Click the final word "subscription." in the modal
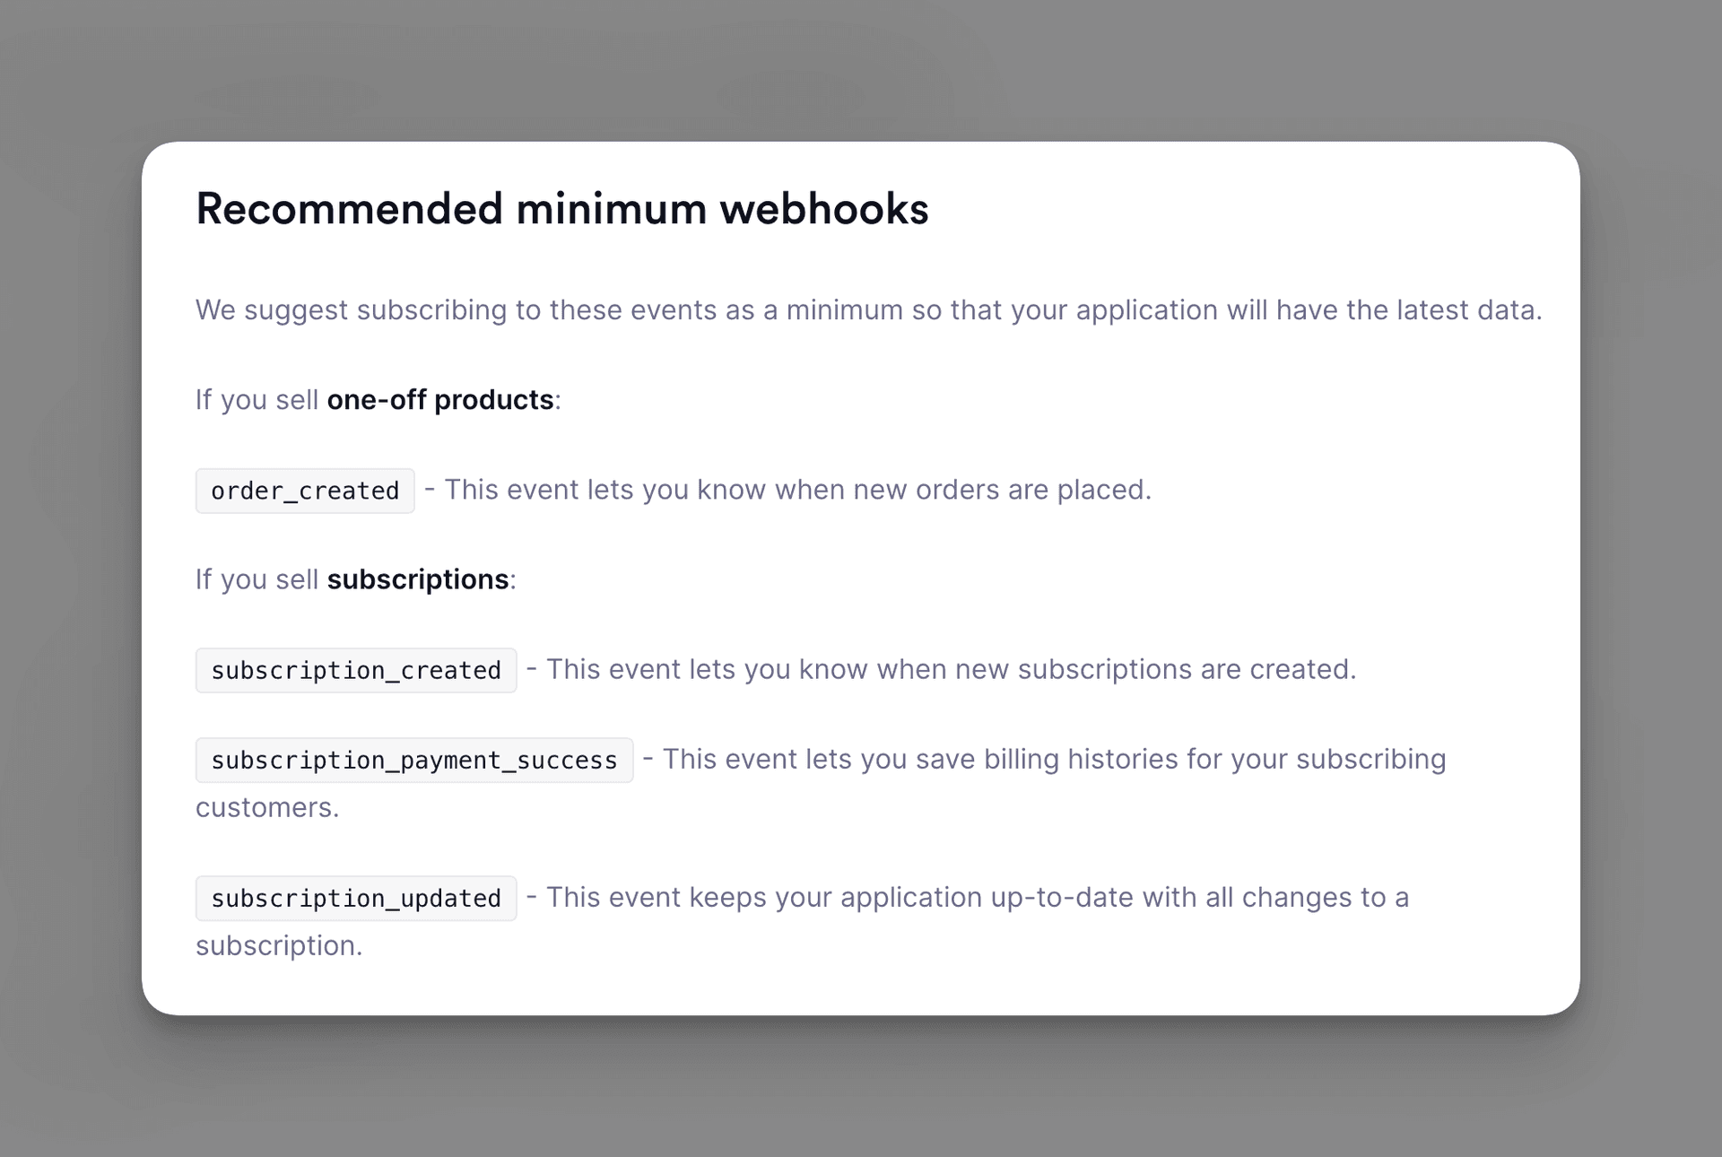 click(x=279, y=945)
